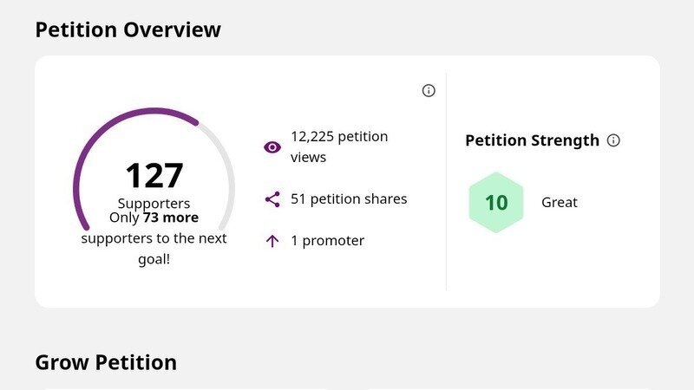
Task: Click the 73 more supporters goal message
Action: [x=154, y=238]
